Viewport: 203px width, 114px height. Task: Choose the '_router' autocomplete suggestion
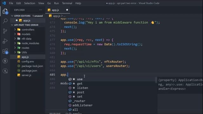(112, 101)
